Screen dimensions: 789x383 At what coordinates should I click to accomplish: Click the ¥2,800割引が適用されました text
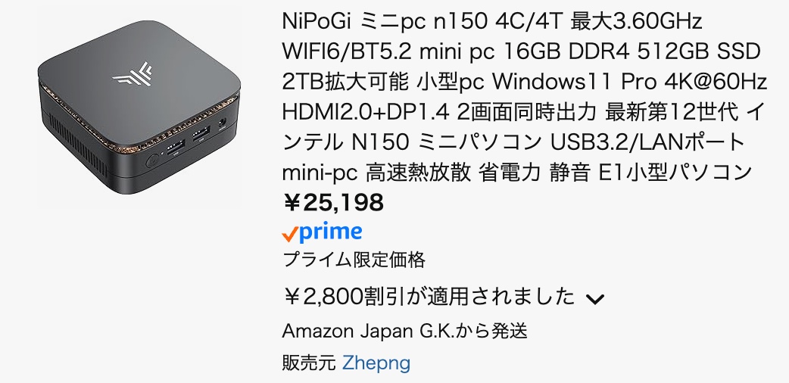[429, 297]
